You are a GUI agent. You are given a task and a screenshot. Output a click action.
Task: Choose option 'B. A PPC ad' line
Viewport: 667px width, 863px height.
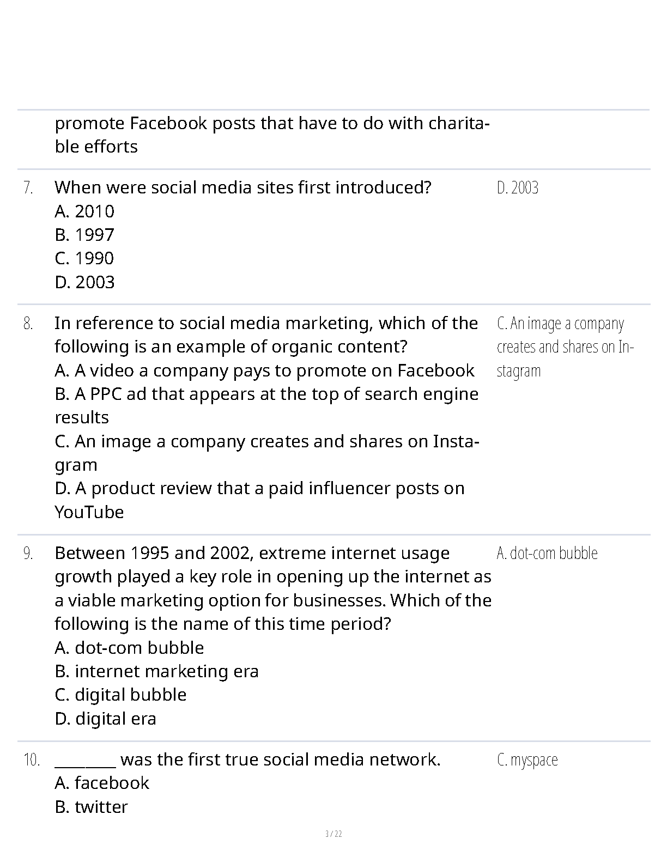[266, 394]
